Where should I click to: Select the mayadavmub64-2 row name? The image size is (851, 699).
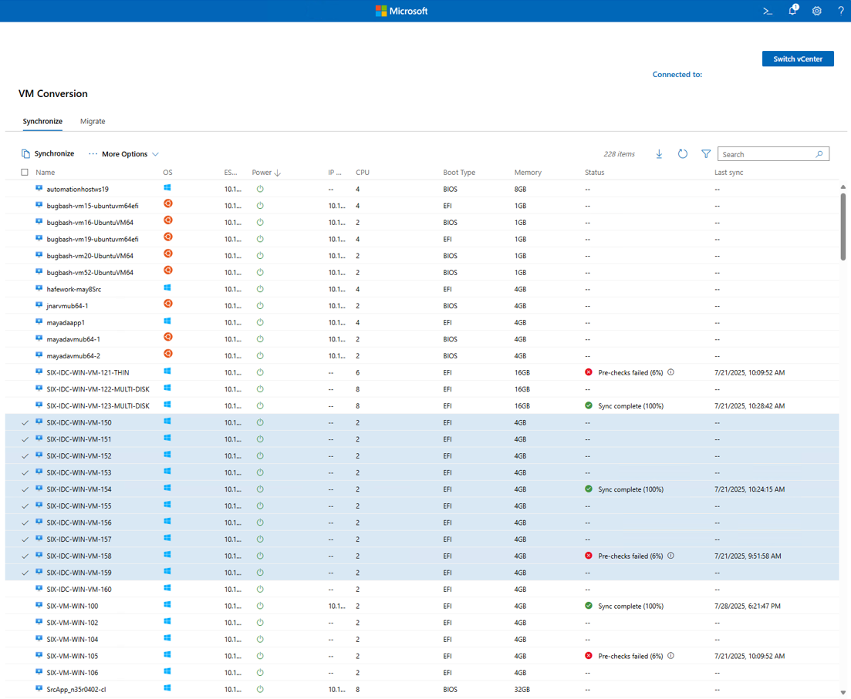click(73, 356)
